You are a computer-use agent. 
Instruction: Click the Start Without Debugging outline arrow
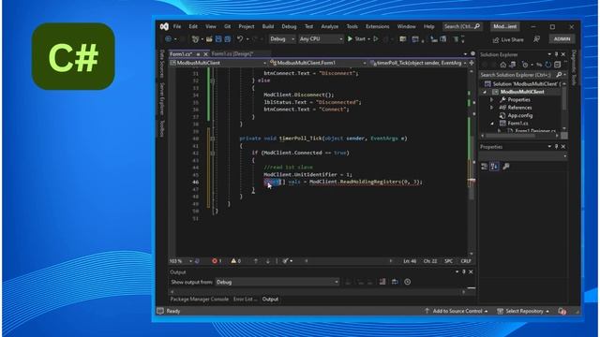(x=376, y=39)
